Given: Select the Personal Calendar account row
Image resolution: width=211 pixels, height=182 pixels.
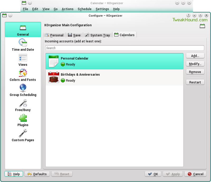Looking at the screenshot, I should tap(114, 61).
